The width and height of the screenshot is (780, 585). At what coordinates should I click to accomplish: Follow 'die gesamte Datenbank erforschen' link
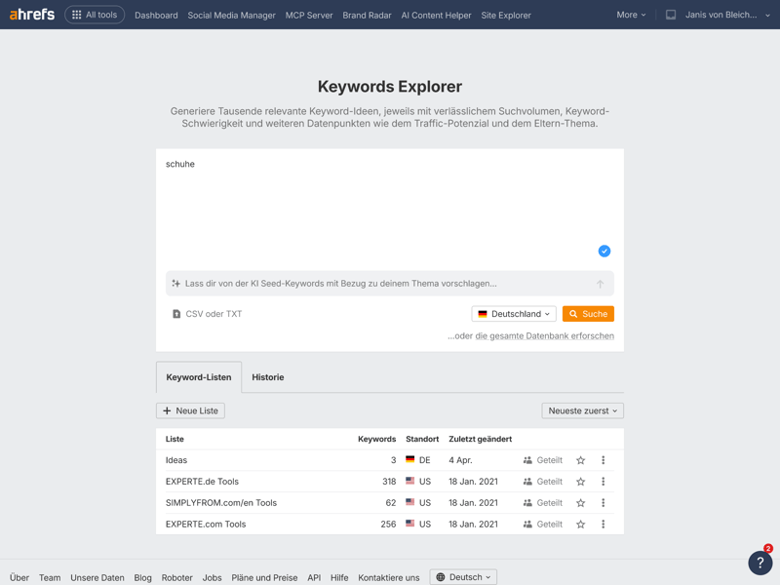point(544,336)
